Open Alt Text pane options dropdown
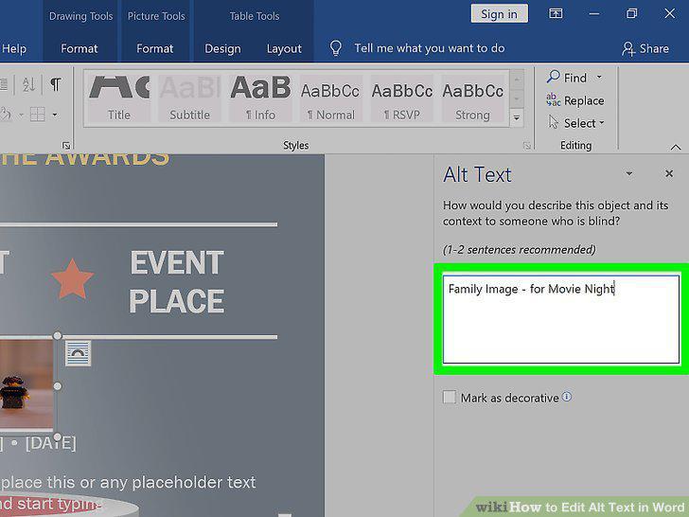The image size is (689, 517). point(629,173)
